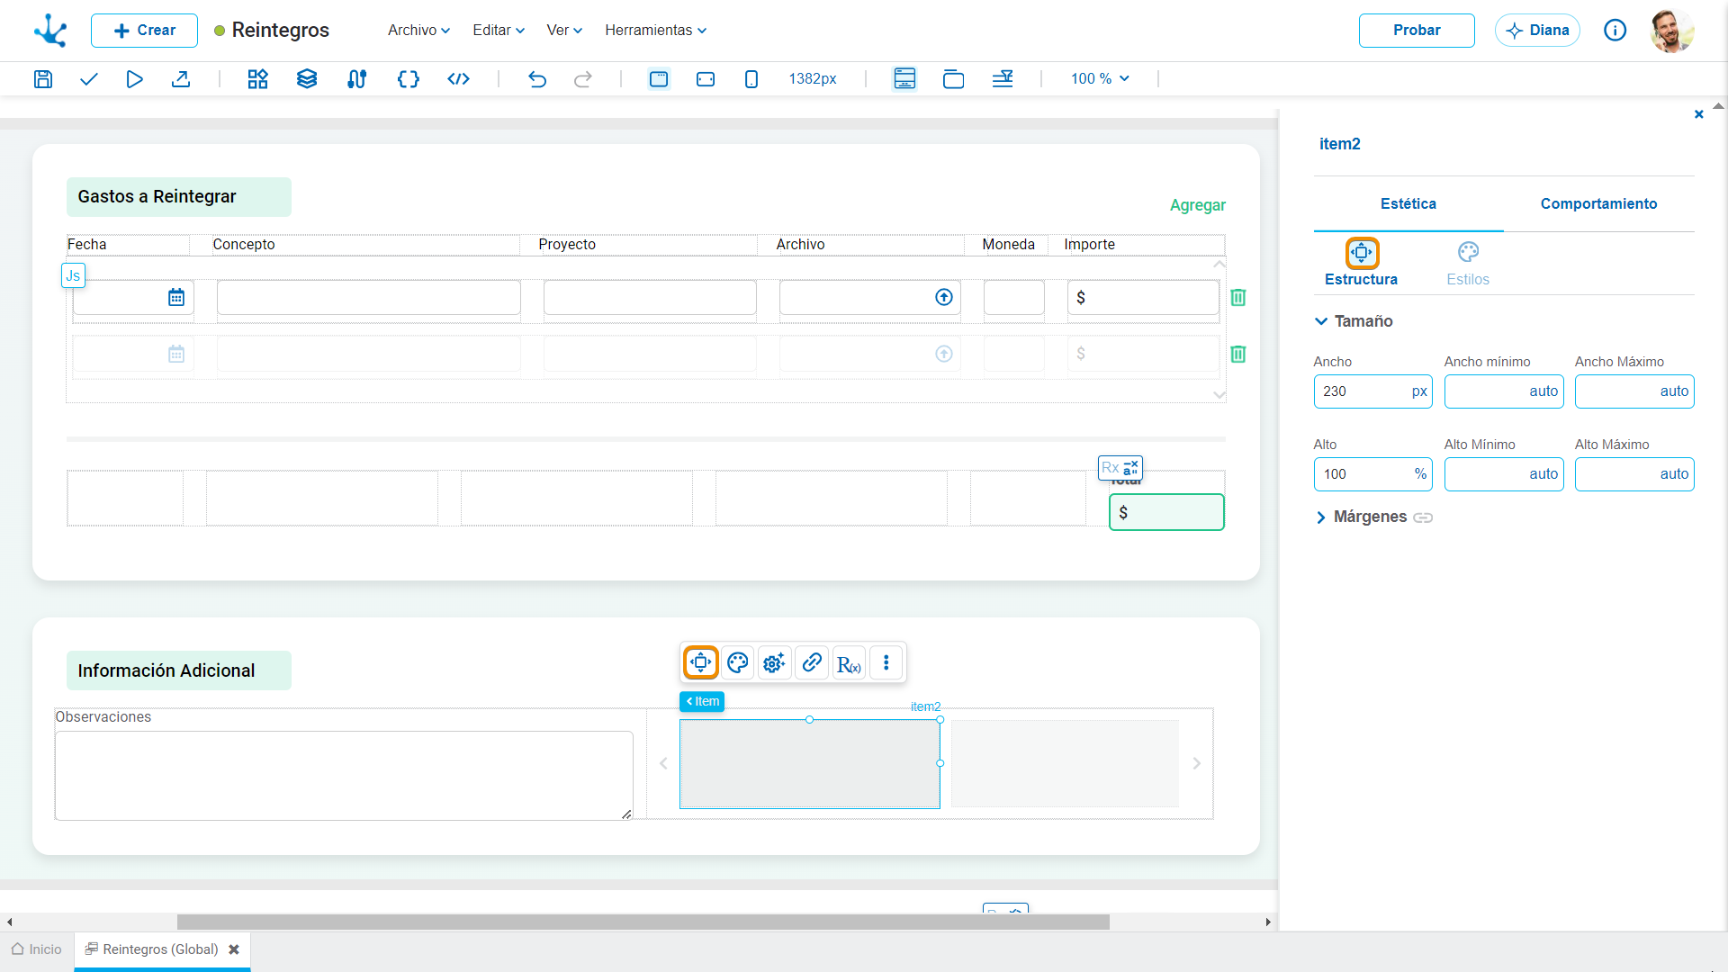Save the form with the diskette icon
Screen dimensions: 1728x972
coord(42,79)
